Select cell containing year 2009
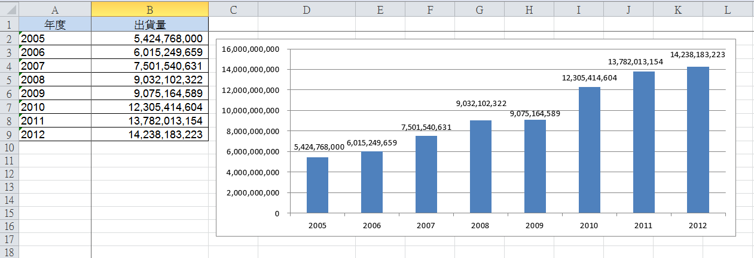754x258 pixels. point(55,94)
